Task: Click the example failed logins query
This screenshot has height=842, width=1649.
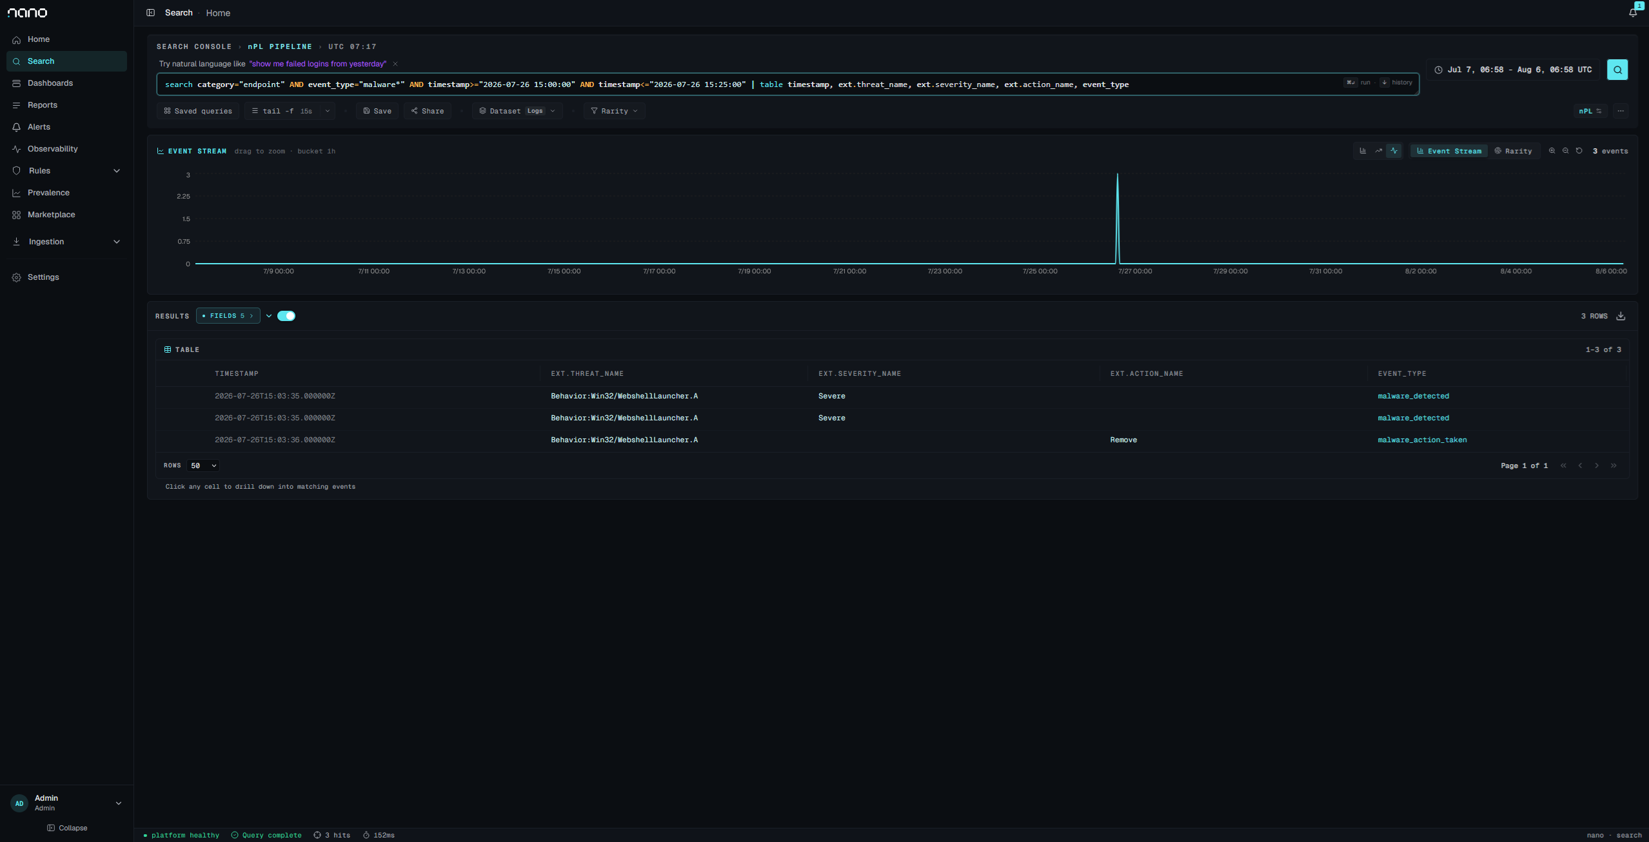Action: click(x=318, y=64)
